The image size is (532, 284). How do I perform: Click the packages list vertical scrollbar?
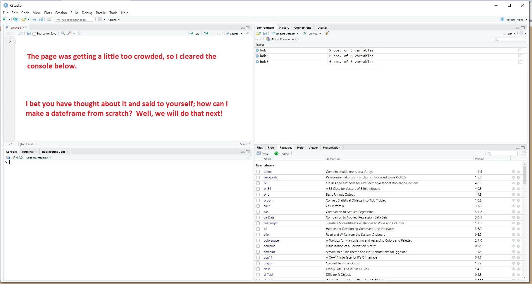524,175
